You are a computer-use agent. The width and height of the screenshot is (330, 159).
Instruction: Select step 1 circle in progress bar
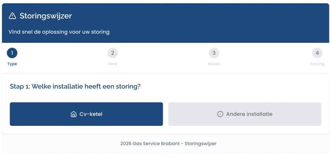pyautogui.click(x=12, y=53)
